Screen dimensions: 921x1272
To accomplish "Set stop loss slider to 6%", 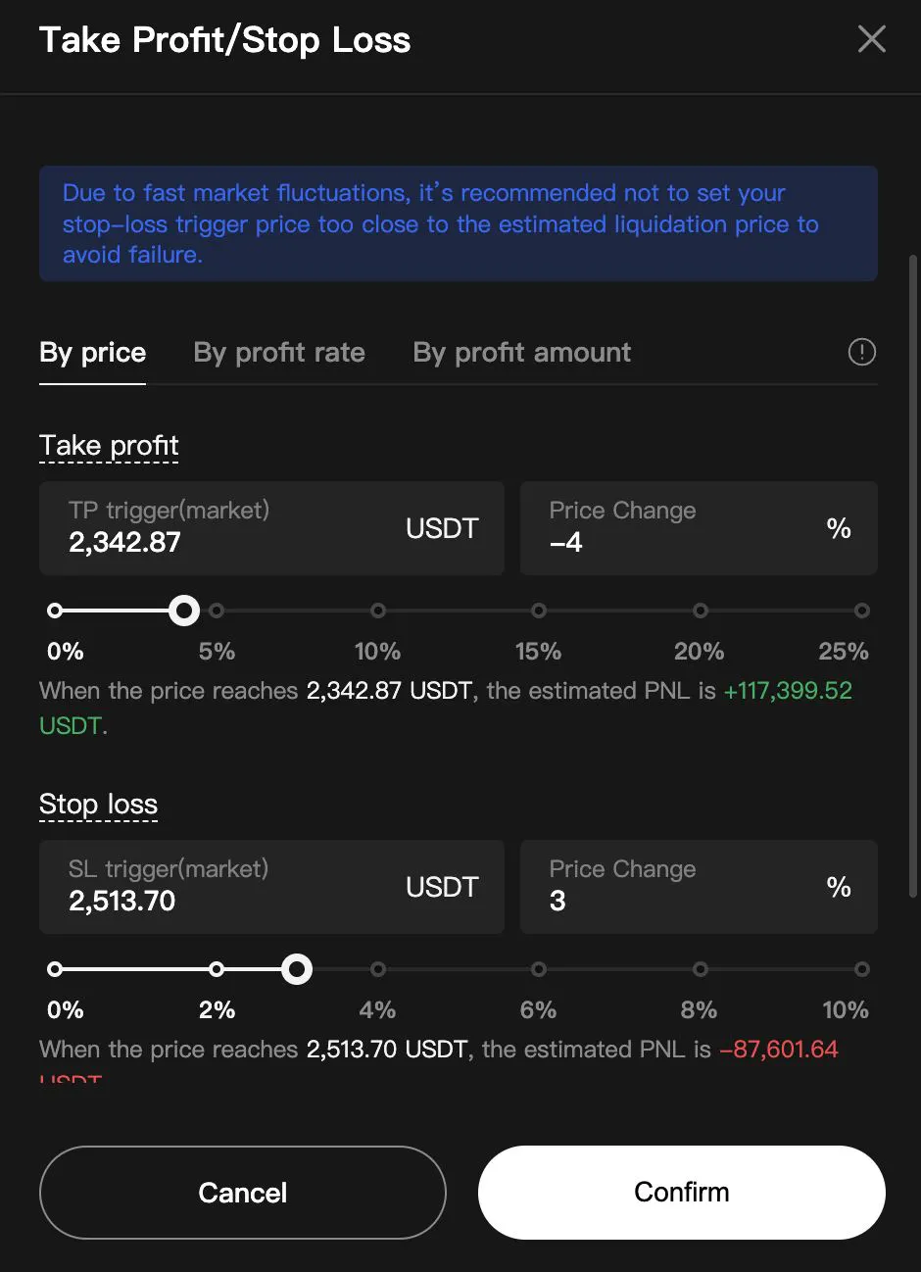I will [539, 969].
